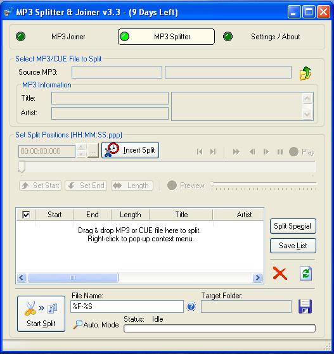
Task: Start Split with the scissors button
Action: click(x=41, y=313)
